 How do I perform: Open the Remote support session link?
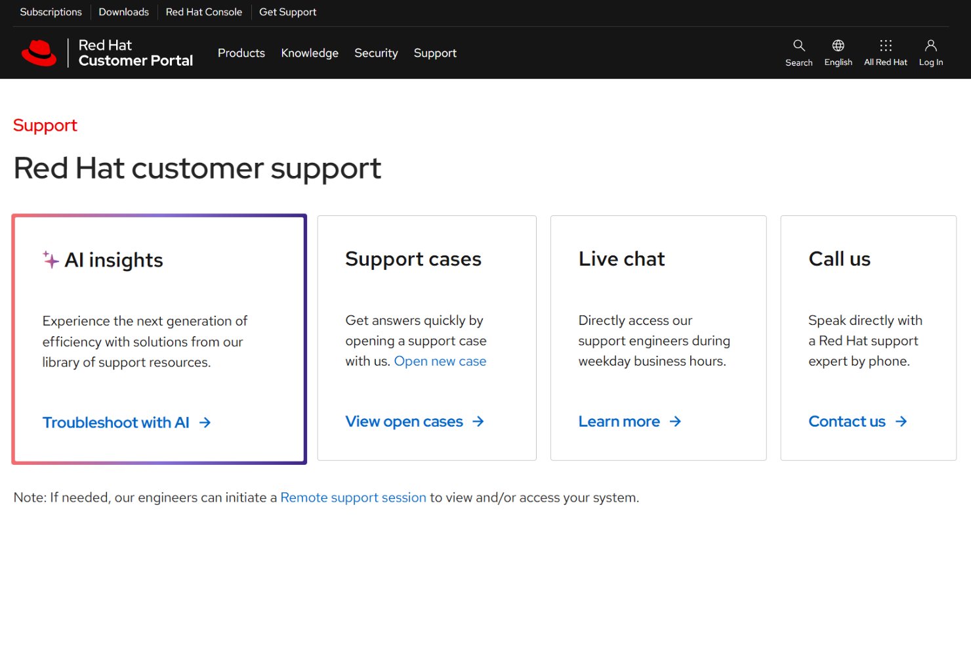pos(354,498)
